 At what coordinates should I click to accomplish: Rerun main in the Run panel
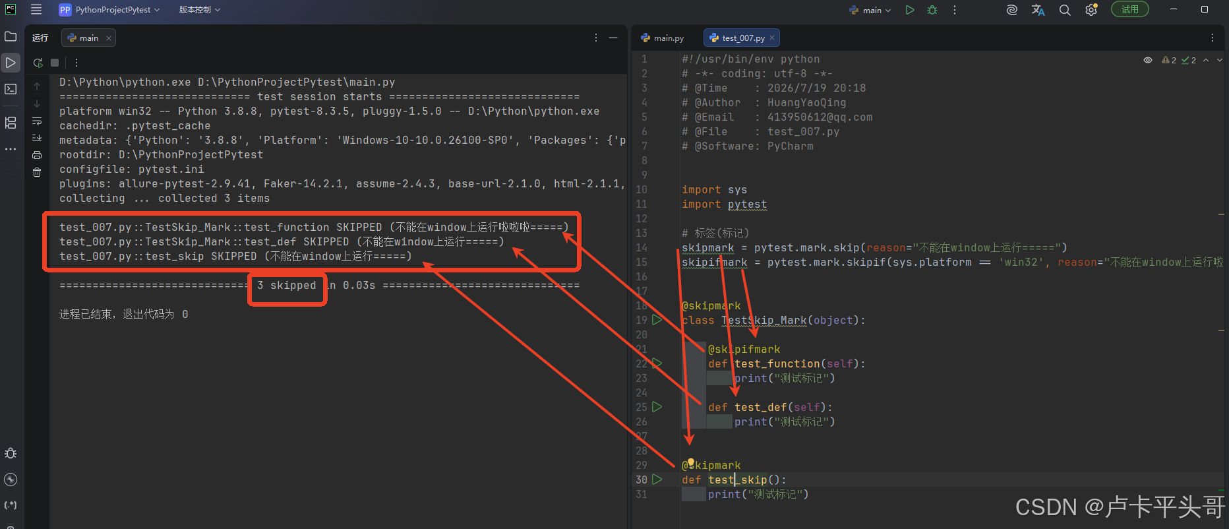pyautogui.click(x=38, y=63)
